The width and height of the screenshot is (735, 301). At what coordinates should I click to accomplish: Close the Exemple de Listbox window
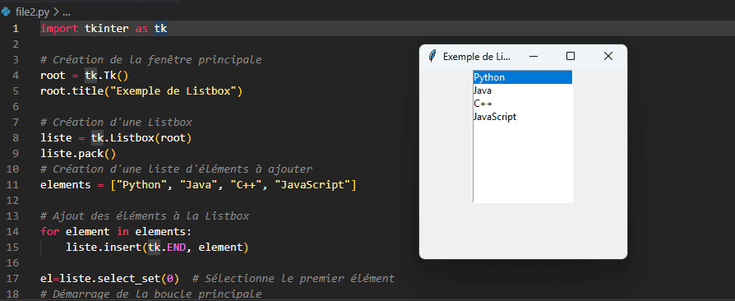[608, 56]
